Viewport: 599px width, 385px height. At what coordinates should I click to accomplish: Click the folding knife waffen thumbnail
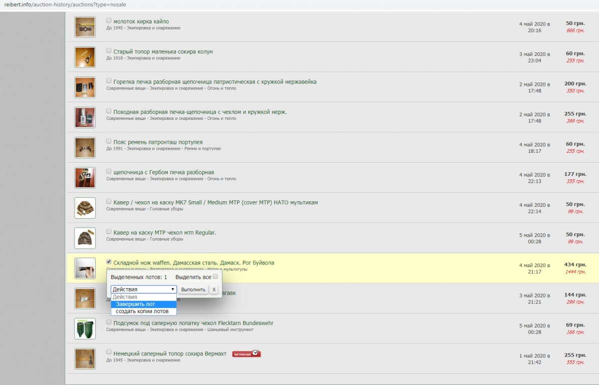click(85, 268)
